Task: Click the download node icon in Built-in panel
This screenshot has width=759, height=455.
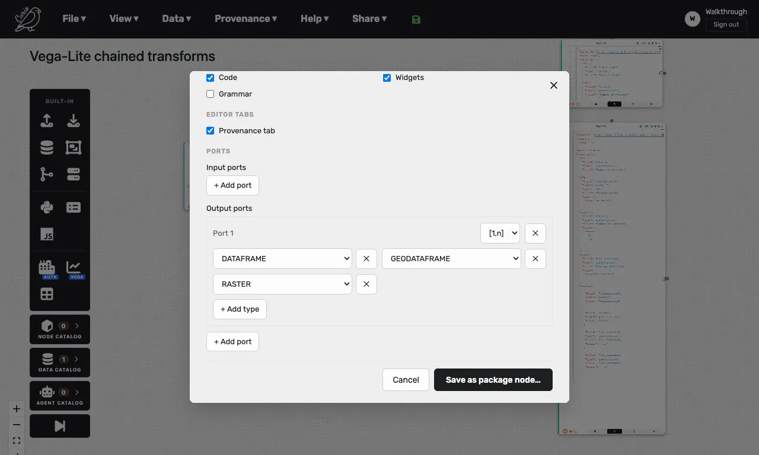Action: point(74,120)
